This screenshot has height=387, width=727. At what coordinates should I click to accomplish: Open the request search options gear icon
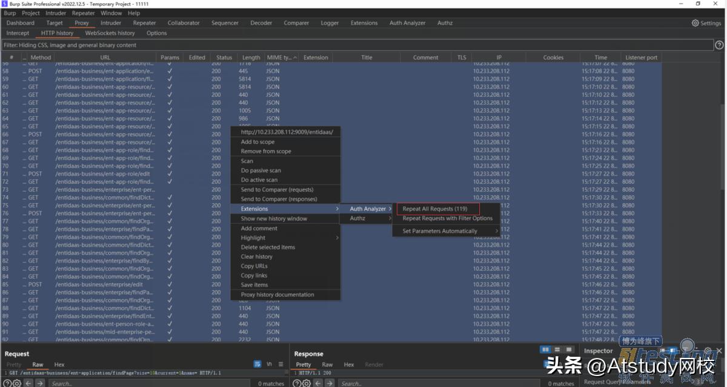point(17,383)
